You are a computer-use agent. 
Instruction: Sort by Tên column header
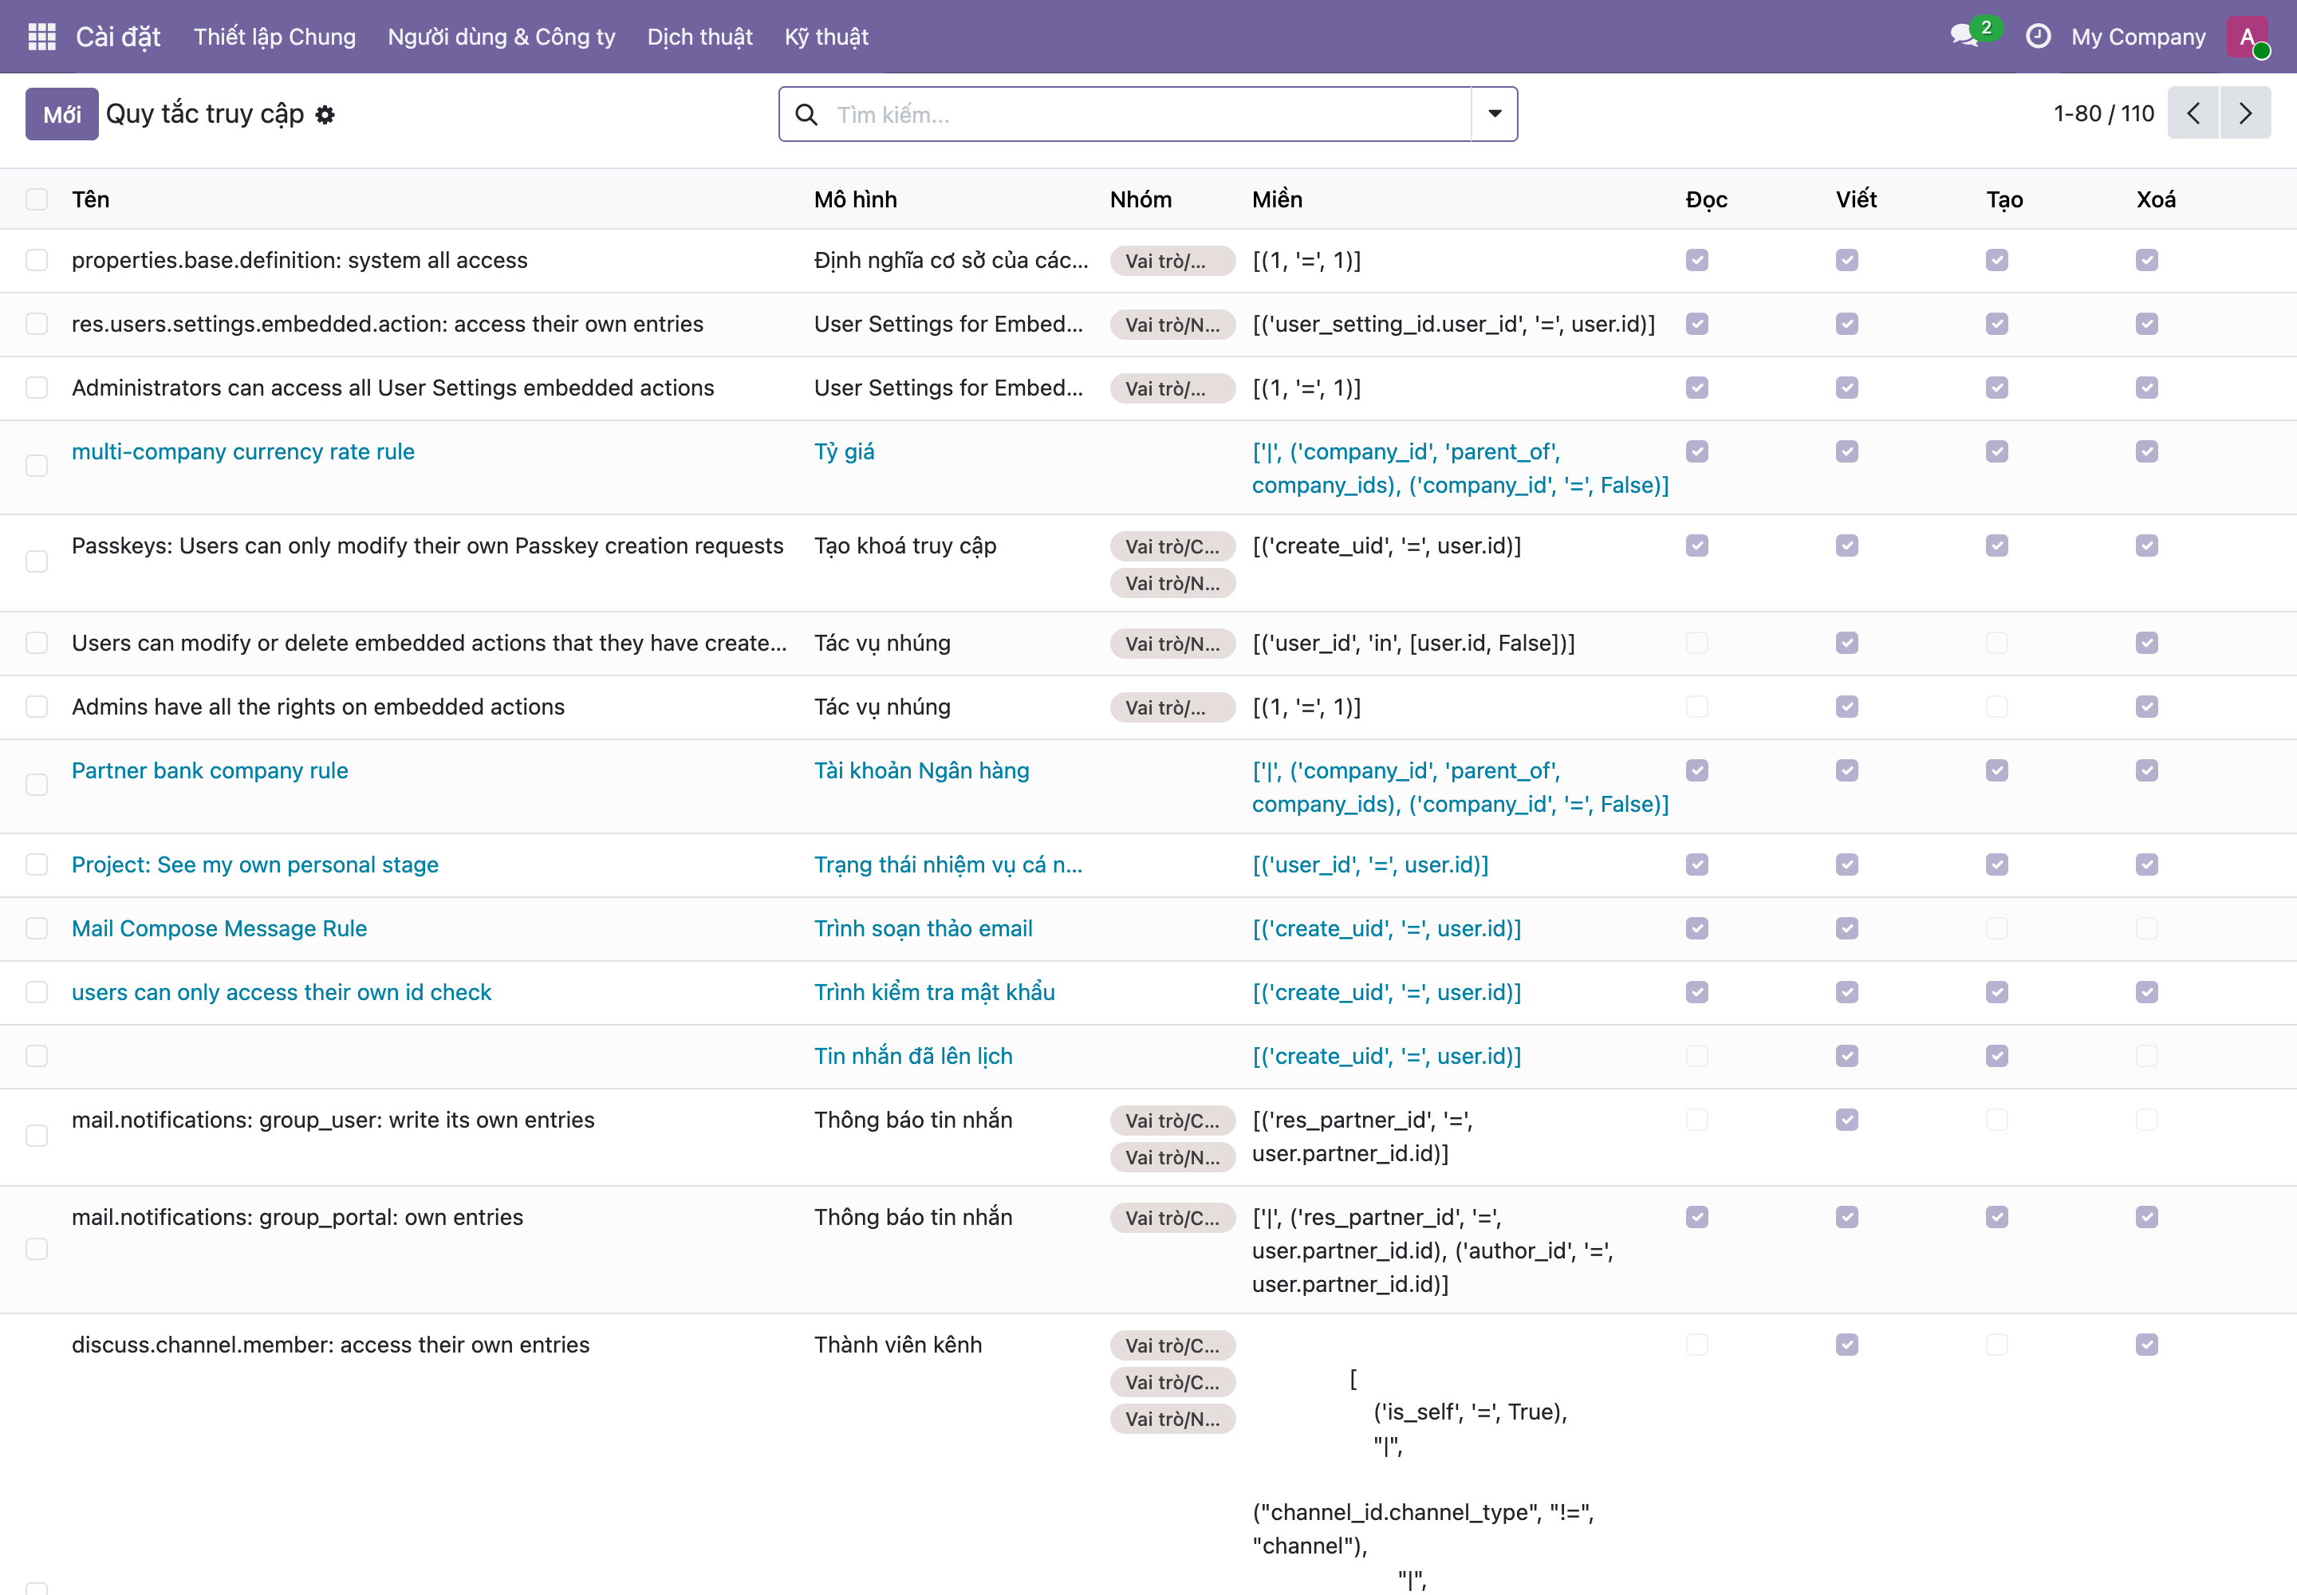pos(91,199)
